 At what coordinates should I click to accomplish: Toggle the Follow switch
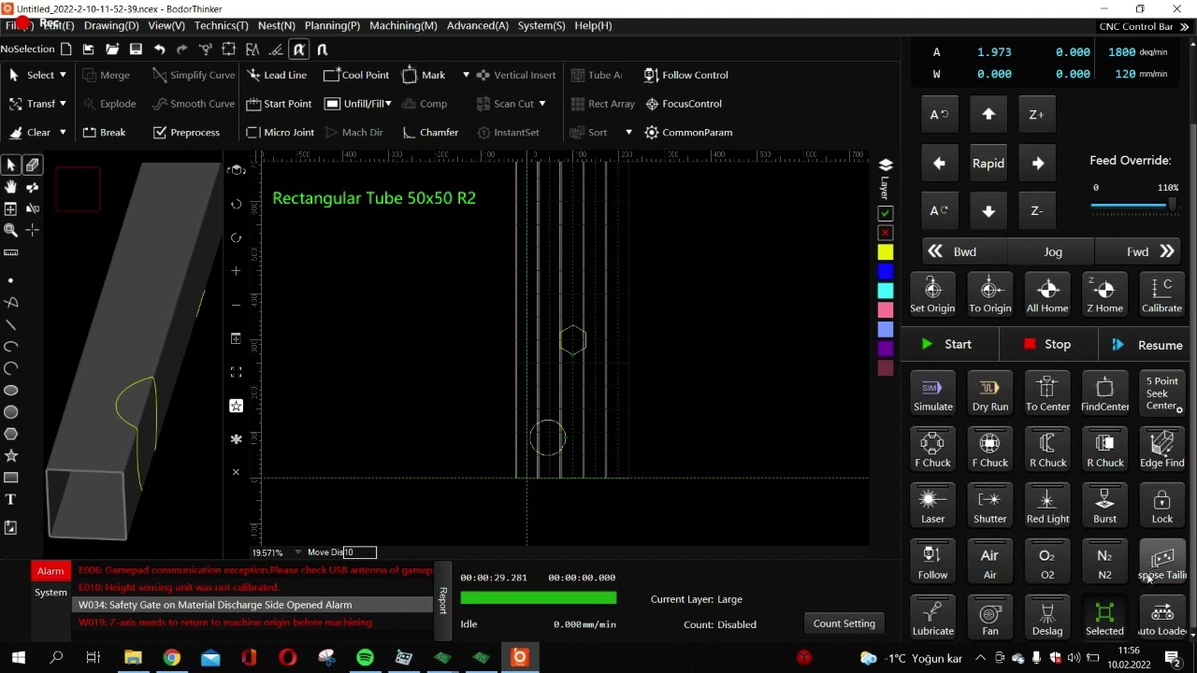click(x=932, y=561)
